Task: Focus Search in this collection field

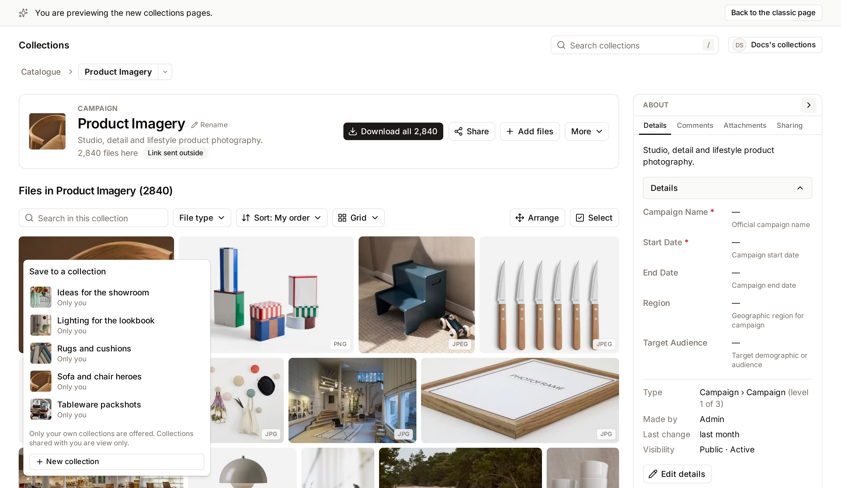Action: pos(93,218)
